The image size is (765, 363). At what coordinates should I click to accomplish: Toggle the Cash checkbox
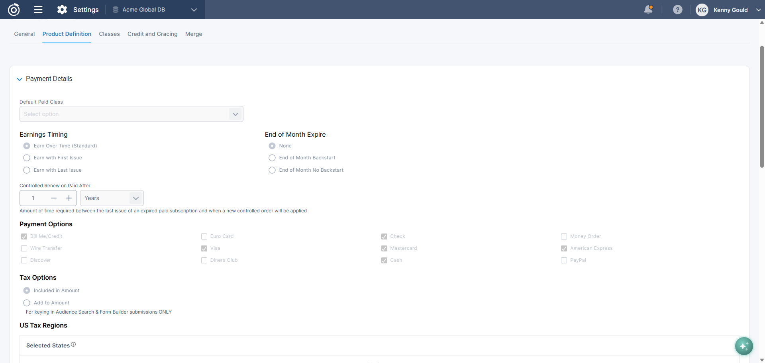coord(384,260)
